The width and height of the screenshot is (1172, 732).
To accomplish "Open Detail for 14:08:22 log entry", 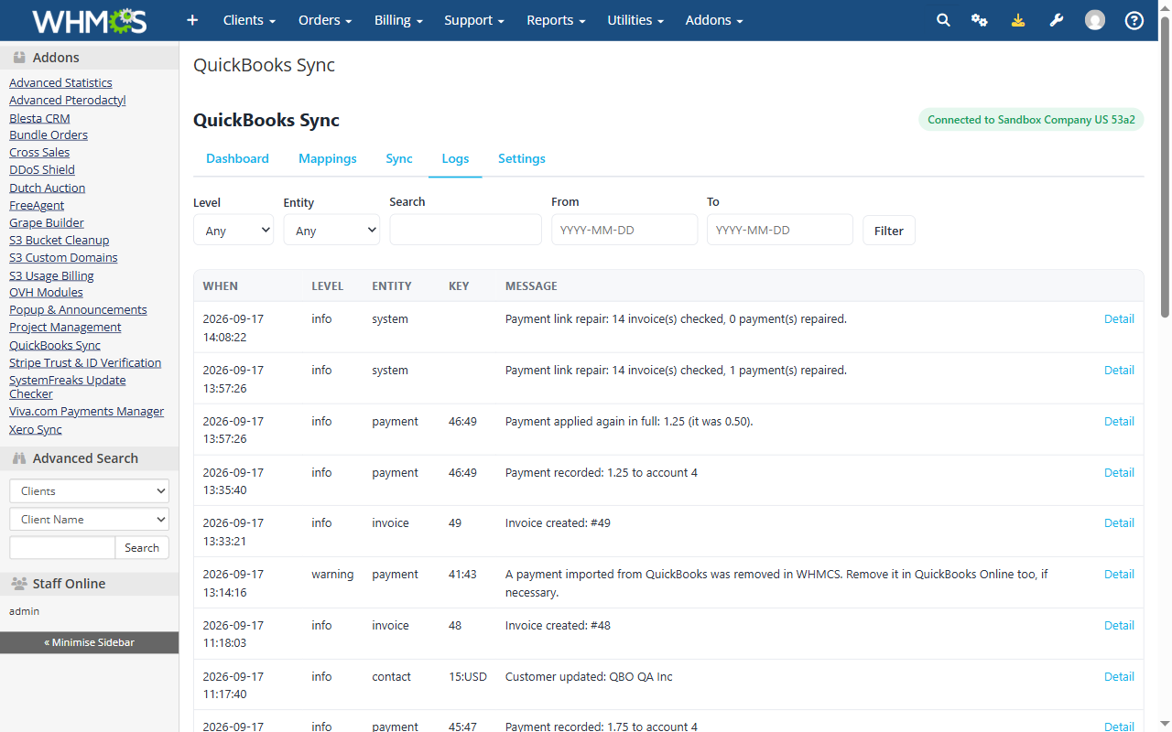I will pyautogui.click(x=1119, y=319).
